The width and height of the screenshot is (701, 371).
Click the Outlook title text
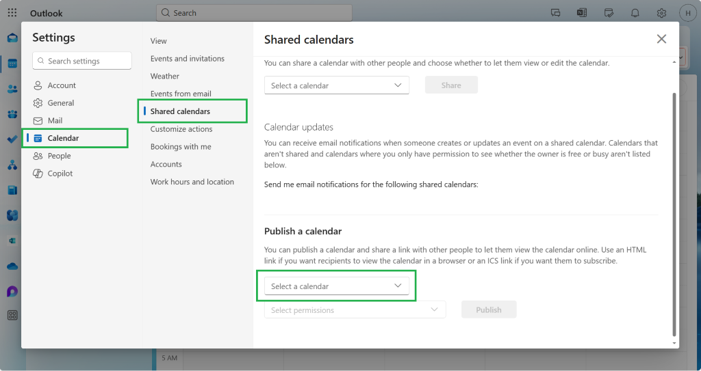click(x=46, y=14)
